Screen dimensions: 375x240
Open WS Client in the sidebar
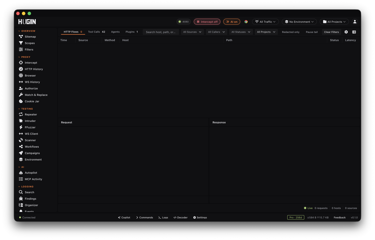(x=28, y=134)
